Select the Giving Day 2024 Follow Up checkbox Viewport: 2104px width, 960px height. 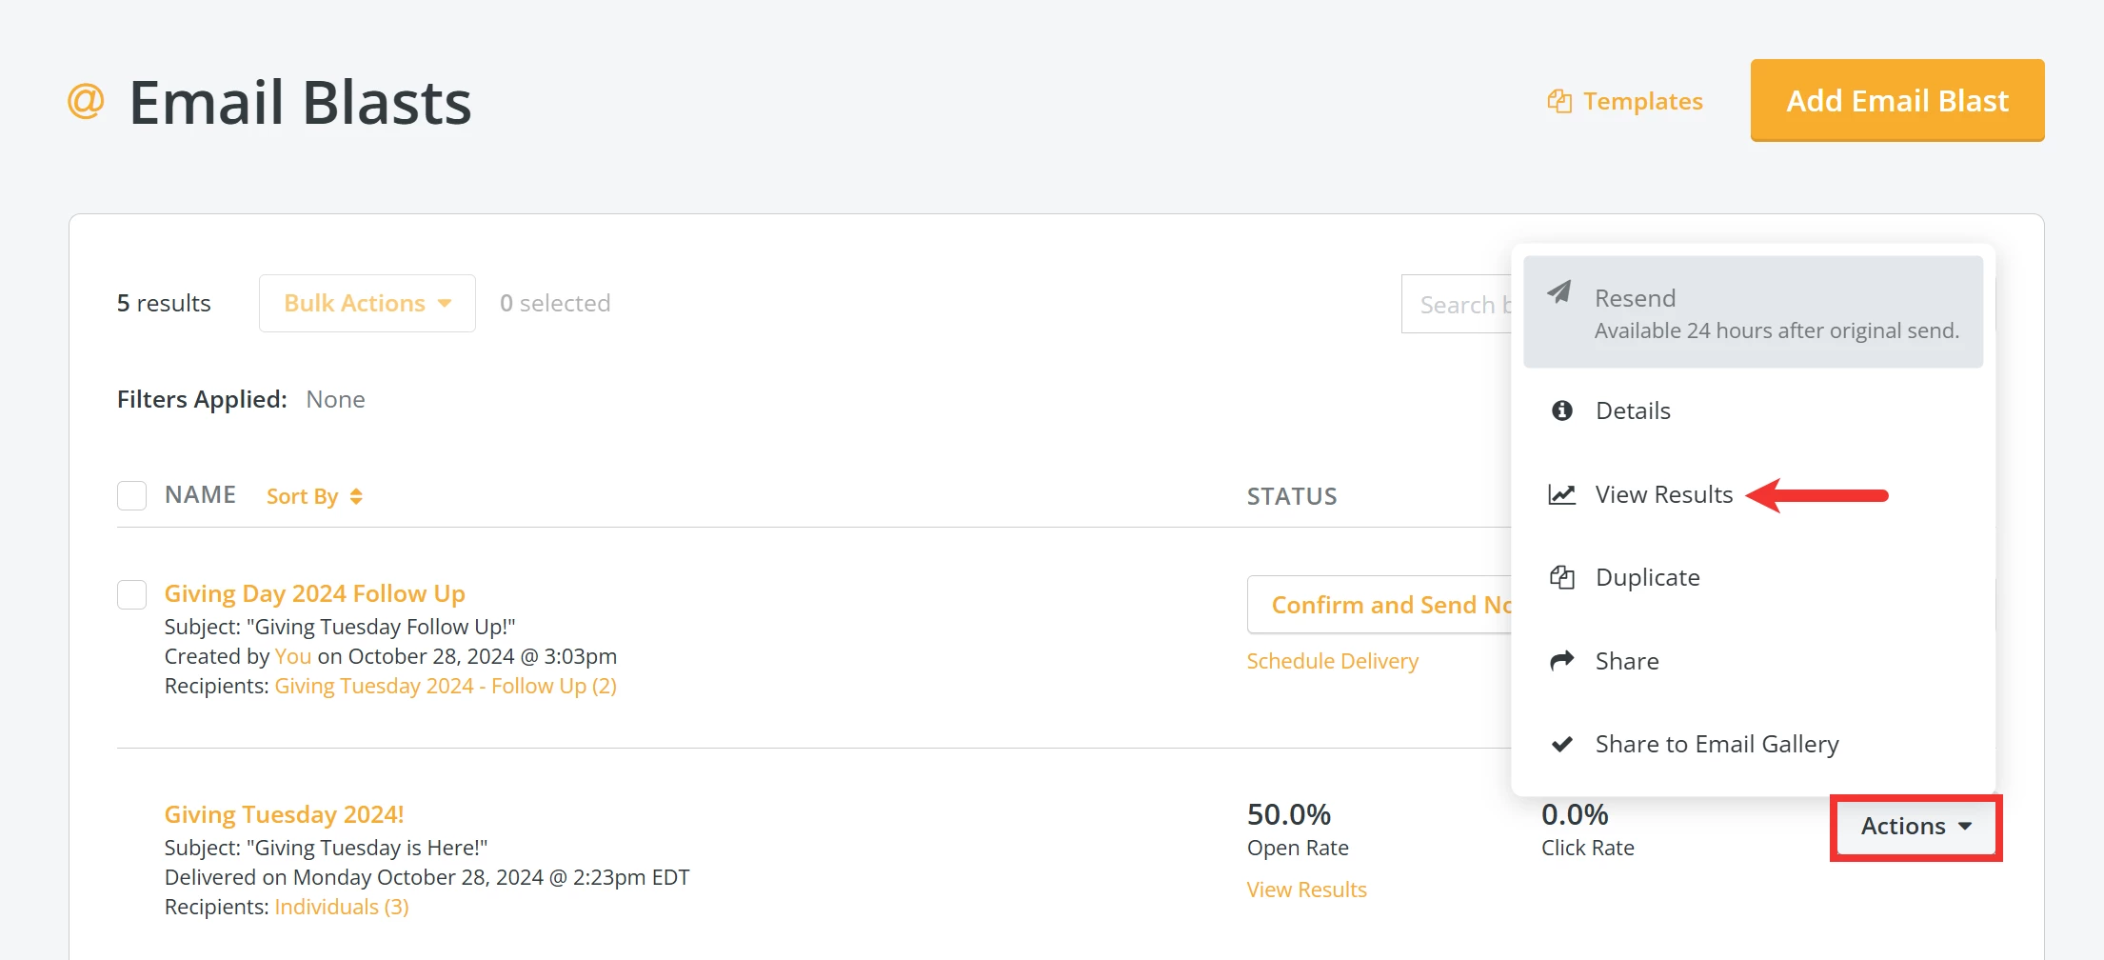(x=132, y=594)
